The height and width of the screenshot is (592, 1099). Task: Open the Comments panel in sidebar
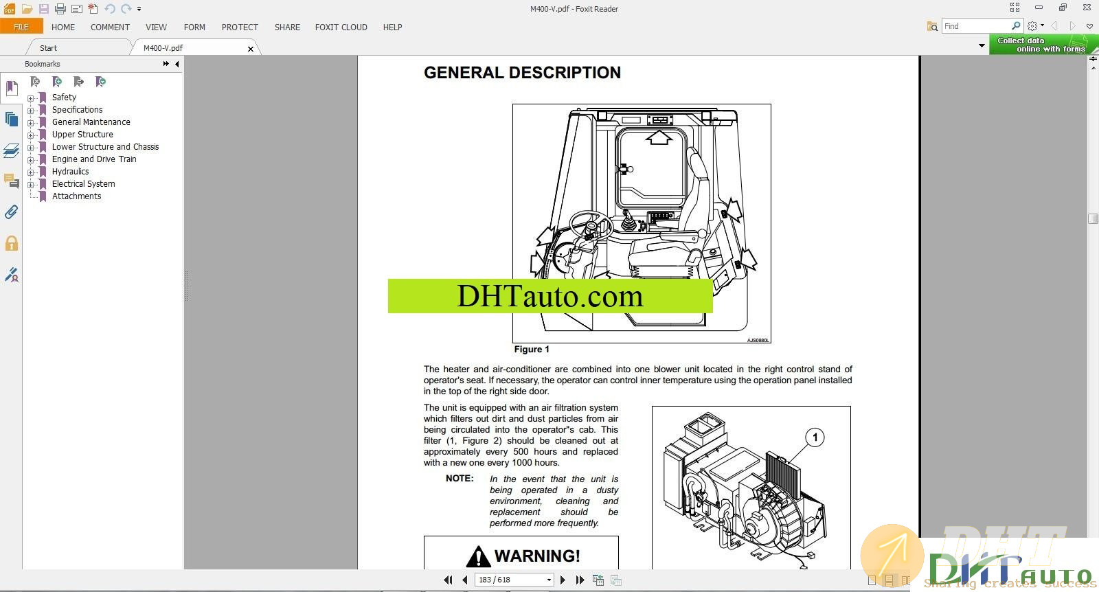(x=11, y=181)
